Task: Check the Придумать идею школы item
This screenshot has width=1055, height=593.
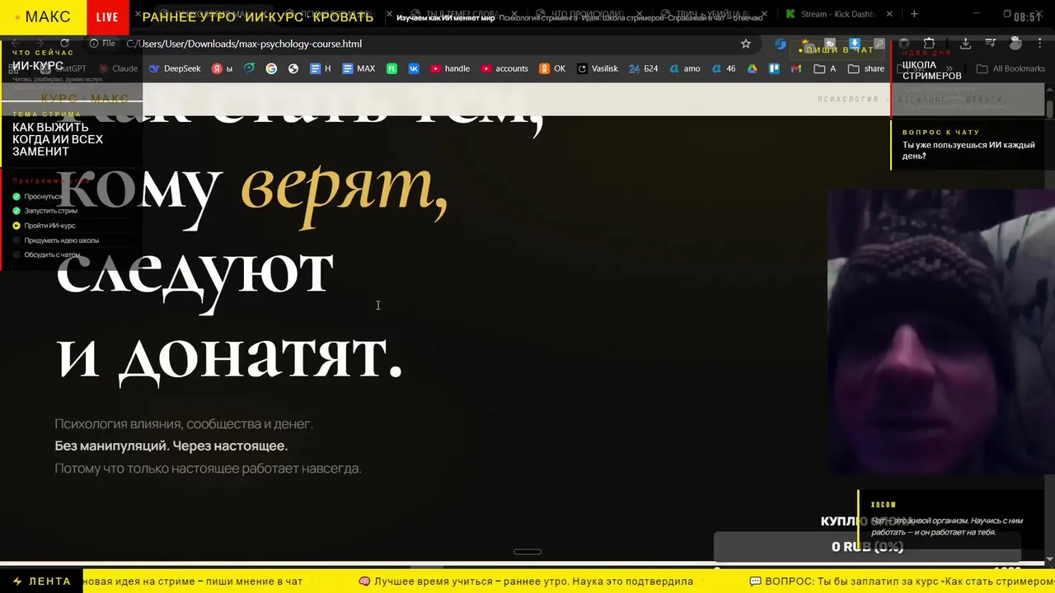Action: pos(55,240)
